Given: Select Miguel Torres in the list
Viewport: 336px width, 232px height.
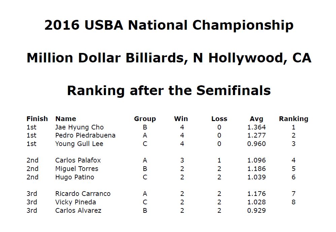Looking at the screenshot, I should point(77,169).
